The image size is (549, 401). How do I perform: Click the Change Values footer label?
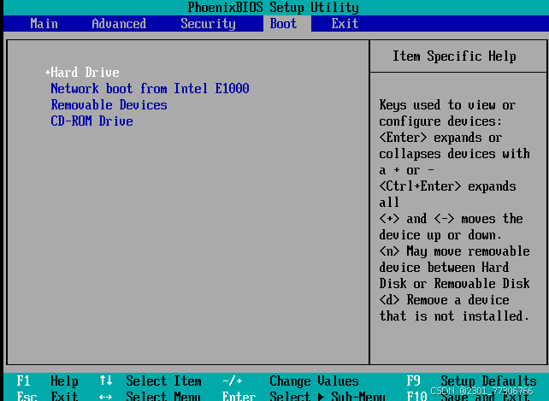314,380
